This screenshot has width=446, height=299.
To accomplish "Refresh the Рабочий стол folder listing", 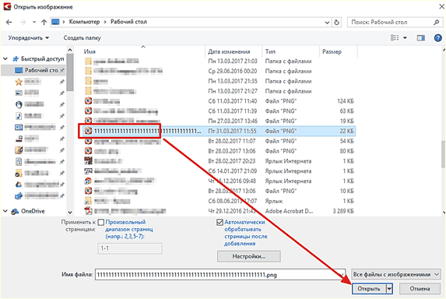I will tap(337, 22).
